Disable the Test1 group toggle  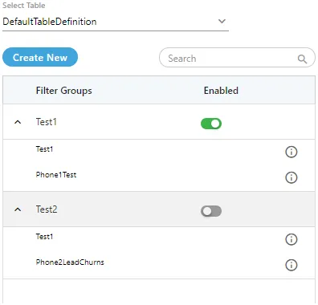point(211,124)
